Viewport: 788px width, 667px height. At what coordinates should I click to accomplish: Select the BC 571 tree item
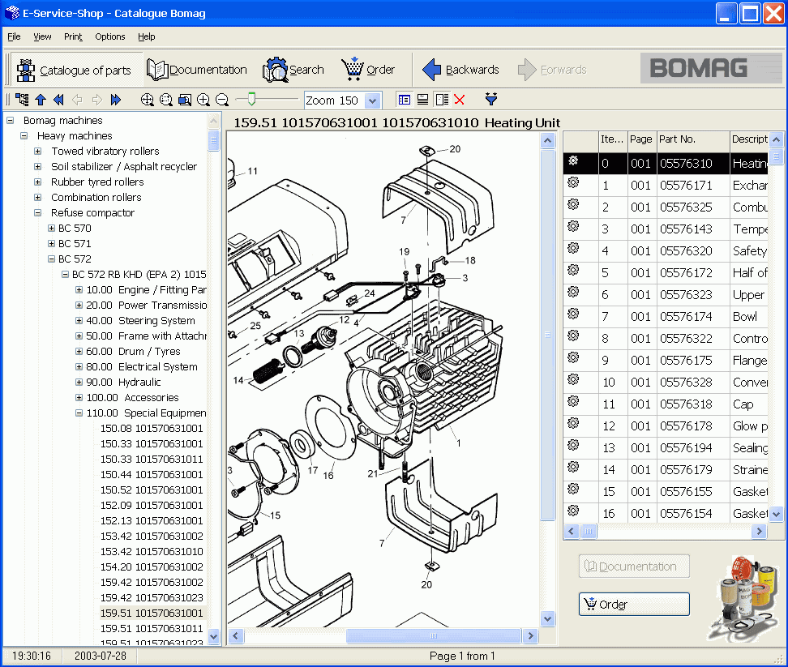[x=75, y=244]
